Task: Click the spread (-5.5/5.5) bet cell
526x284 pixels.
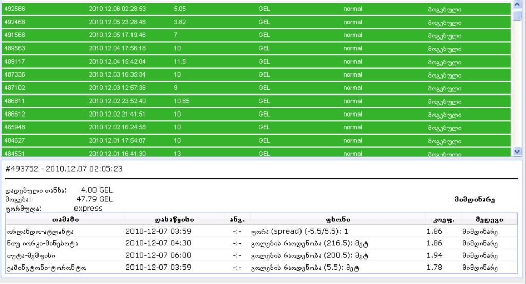Action: pyautogui.click(x=299, y=231)
